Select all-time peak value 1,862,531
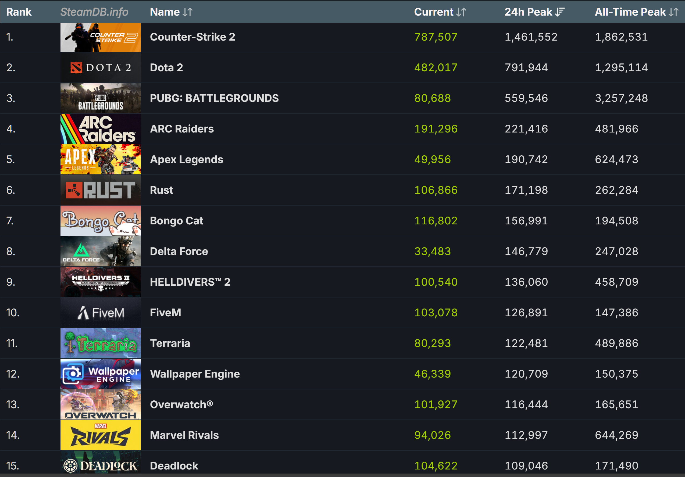685x477 pixels. 622,37
